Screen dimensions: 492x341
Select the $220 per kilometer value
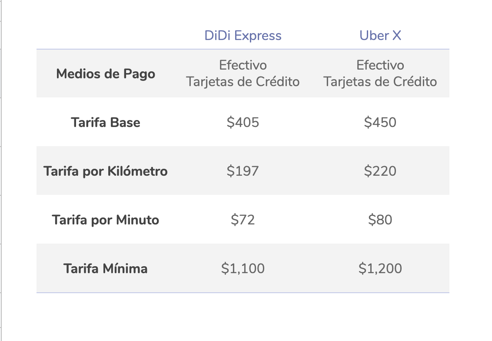380,171
